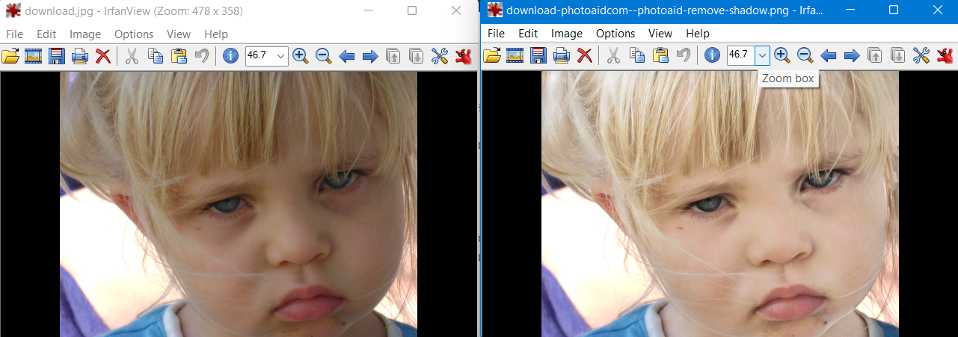
Task: Open File menu in right window
Action: pos(497,34)
